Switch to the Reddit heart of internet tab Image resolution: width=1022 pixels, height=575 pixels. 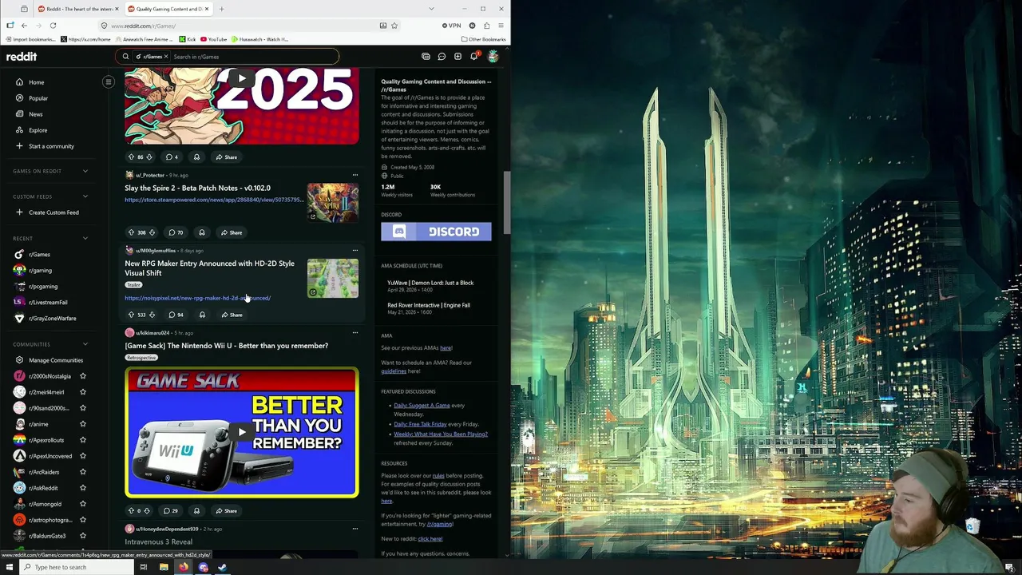click(x=78, y=9)
